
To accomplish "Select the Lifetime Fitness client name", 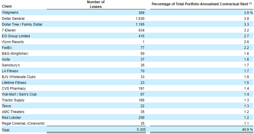I will click(x=14, y=83).
